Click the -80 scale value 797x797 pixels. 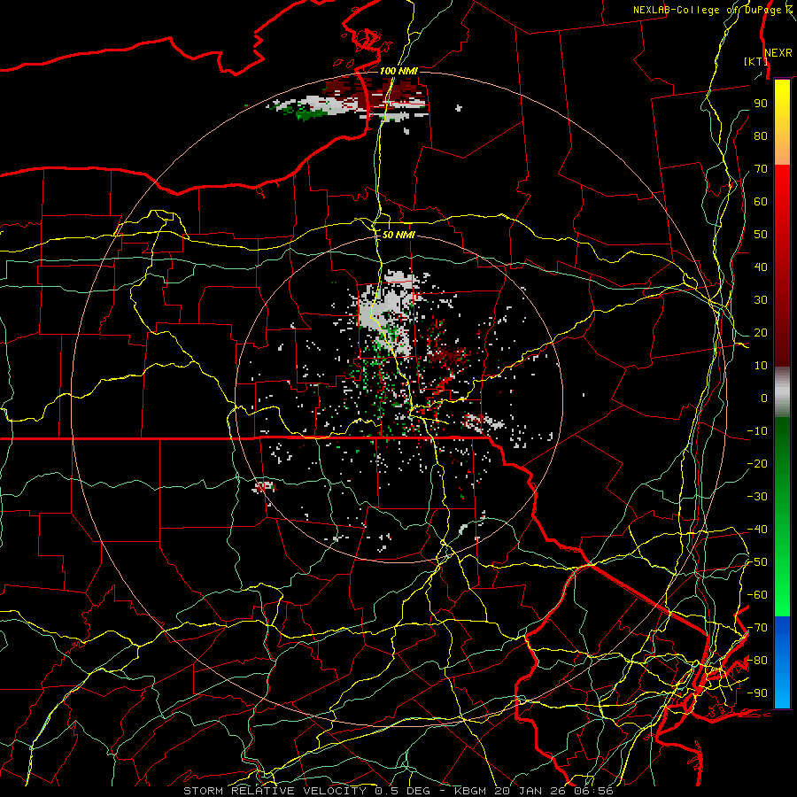757,661
